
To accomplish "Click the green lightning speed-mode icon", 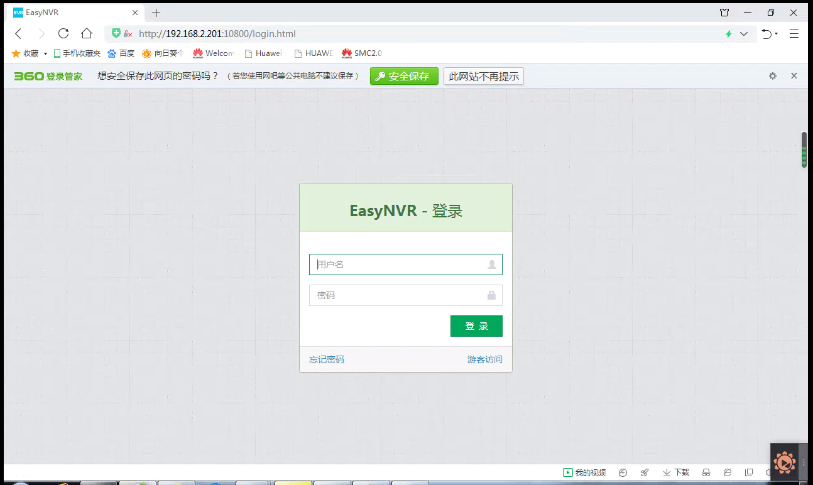I will click(x=728, y=34).
